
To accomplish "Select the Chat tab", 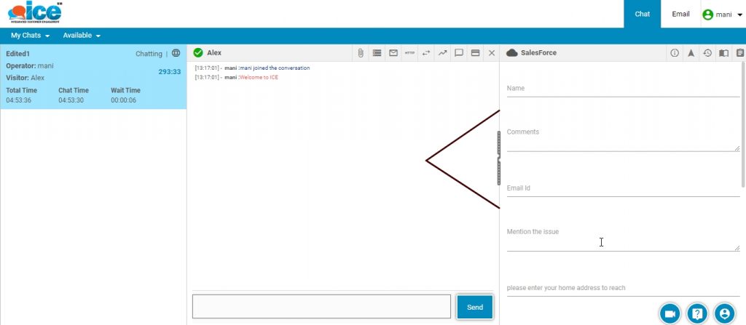I will tap(642, 14).
